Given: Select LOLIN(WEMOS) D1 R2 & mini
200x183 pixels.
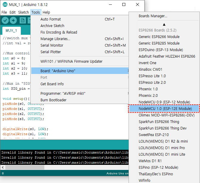Looking at the screenshot, I should 164,141.
